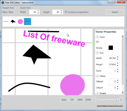Increase export Width with up arrow
Image resolution: width=127 pixels, height=111 pixels.
(38, 11)
